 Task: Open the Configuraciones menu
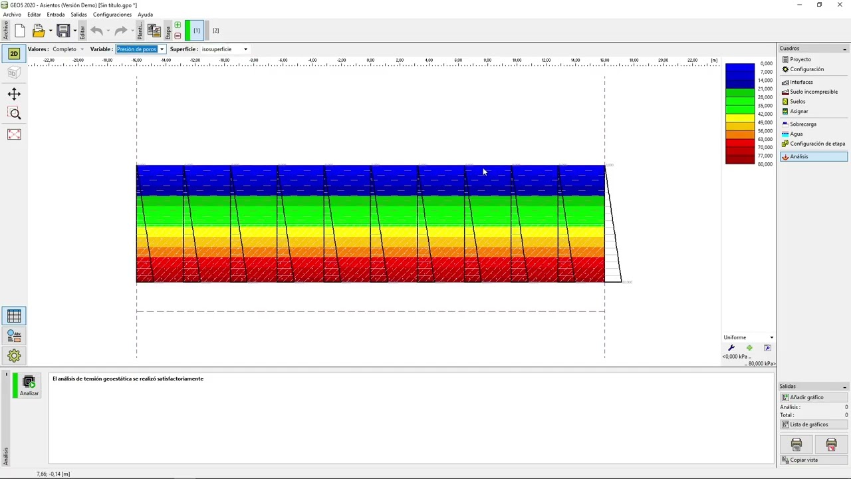(x=112, y=15)
